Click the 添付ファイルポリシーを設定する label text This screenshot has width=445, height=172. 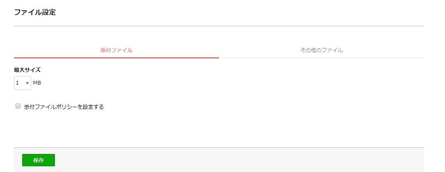pos(64,107)
